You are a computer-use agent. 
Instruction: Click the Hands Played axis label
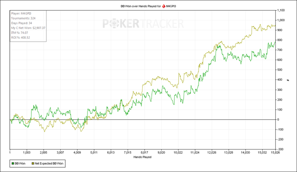[143, 157]
